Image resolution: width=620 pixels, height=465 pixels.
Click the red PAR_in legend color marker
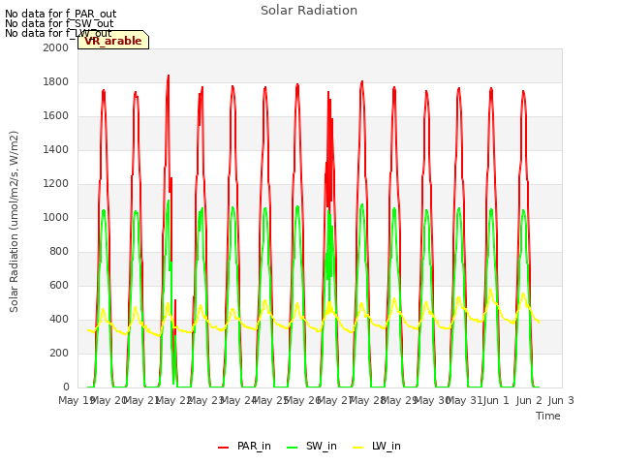224,448
